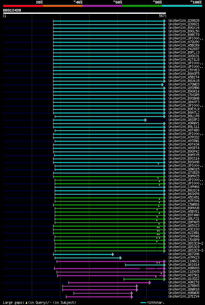Click the orange ~40% legend color segment
205x305 pixels.
tap(63, 6)
